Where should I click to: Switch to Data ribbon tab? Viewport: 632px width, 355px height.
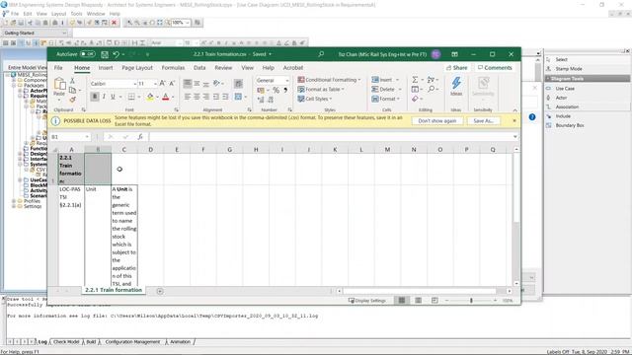199,68
